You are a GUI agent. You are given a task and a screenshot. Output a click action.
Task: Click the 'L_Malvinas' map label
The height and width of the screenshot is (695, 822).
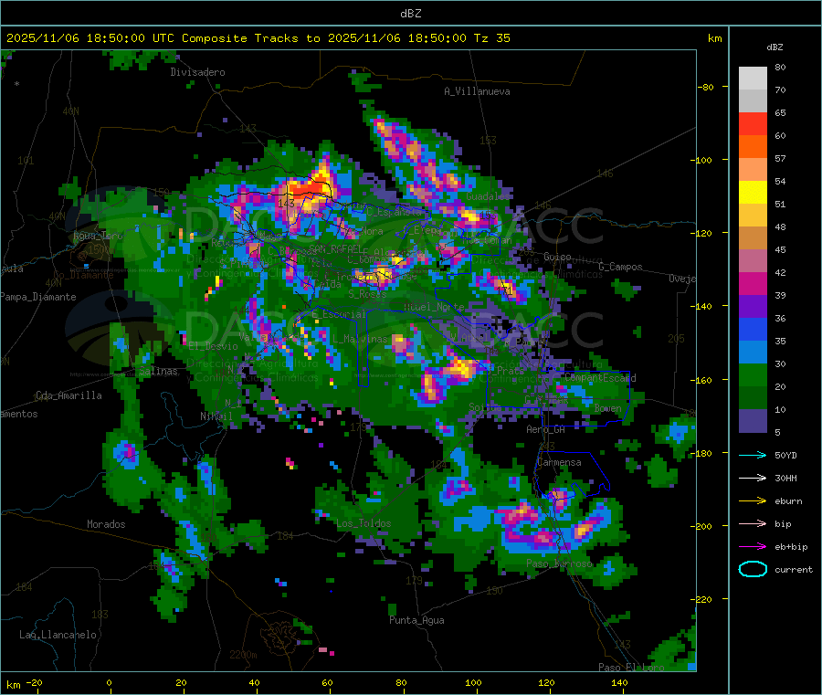(x=360, y=340)
